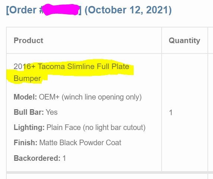This screenshot has height=179, width=213.
Task: Click Plain Face no light bar cutout
Action: click(96, 127)
